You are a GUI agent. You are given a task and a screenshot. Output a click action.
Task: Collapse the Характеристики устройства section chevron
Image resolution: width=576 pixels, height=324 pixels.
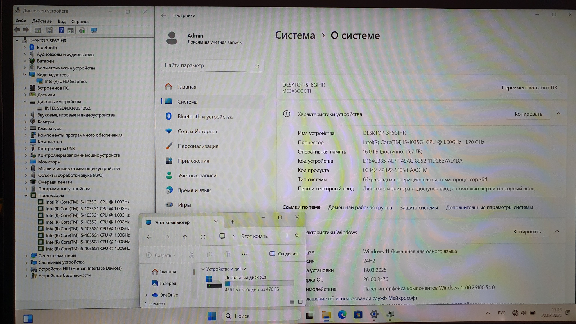(558, 114)
